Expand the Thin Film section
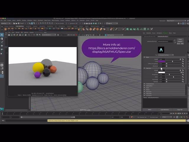Viewport: 189px width, 142px height. (x=144, y=93)
